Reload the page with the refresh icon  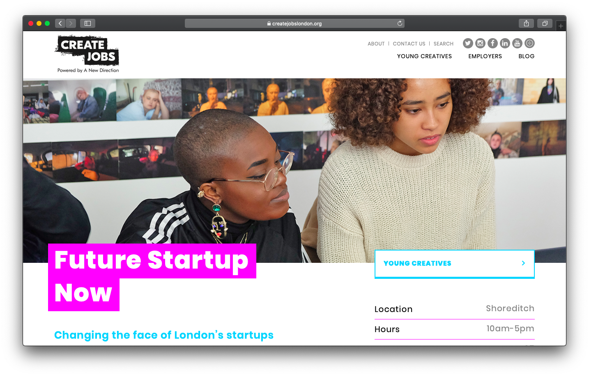[400, 23]
